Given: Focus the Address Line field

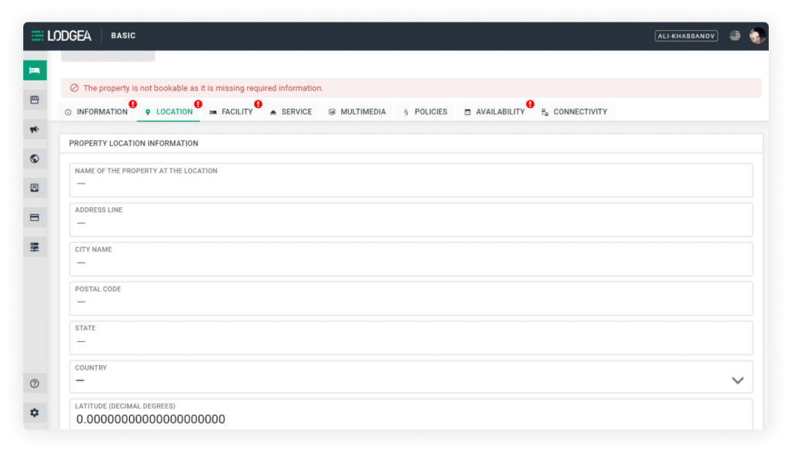Looking at the screenshot, I should point(411,220).
